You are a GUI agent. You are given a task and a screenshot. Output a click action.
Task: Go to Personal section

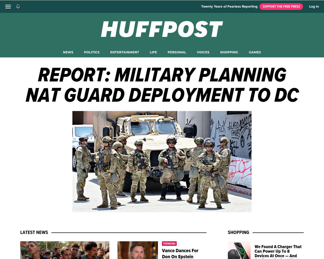pos(177,52)
